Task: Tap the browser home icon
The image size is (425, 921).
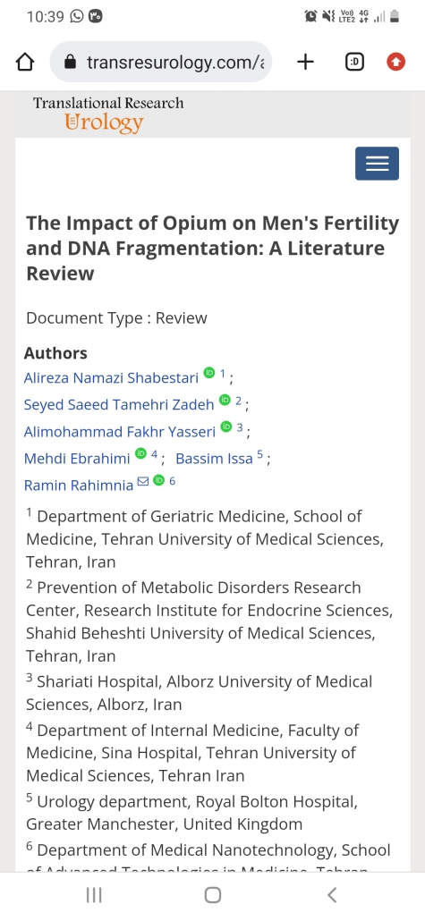Action: (25, 62)
